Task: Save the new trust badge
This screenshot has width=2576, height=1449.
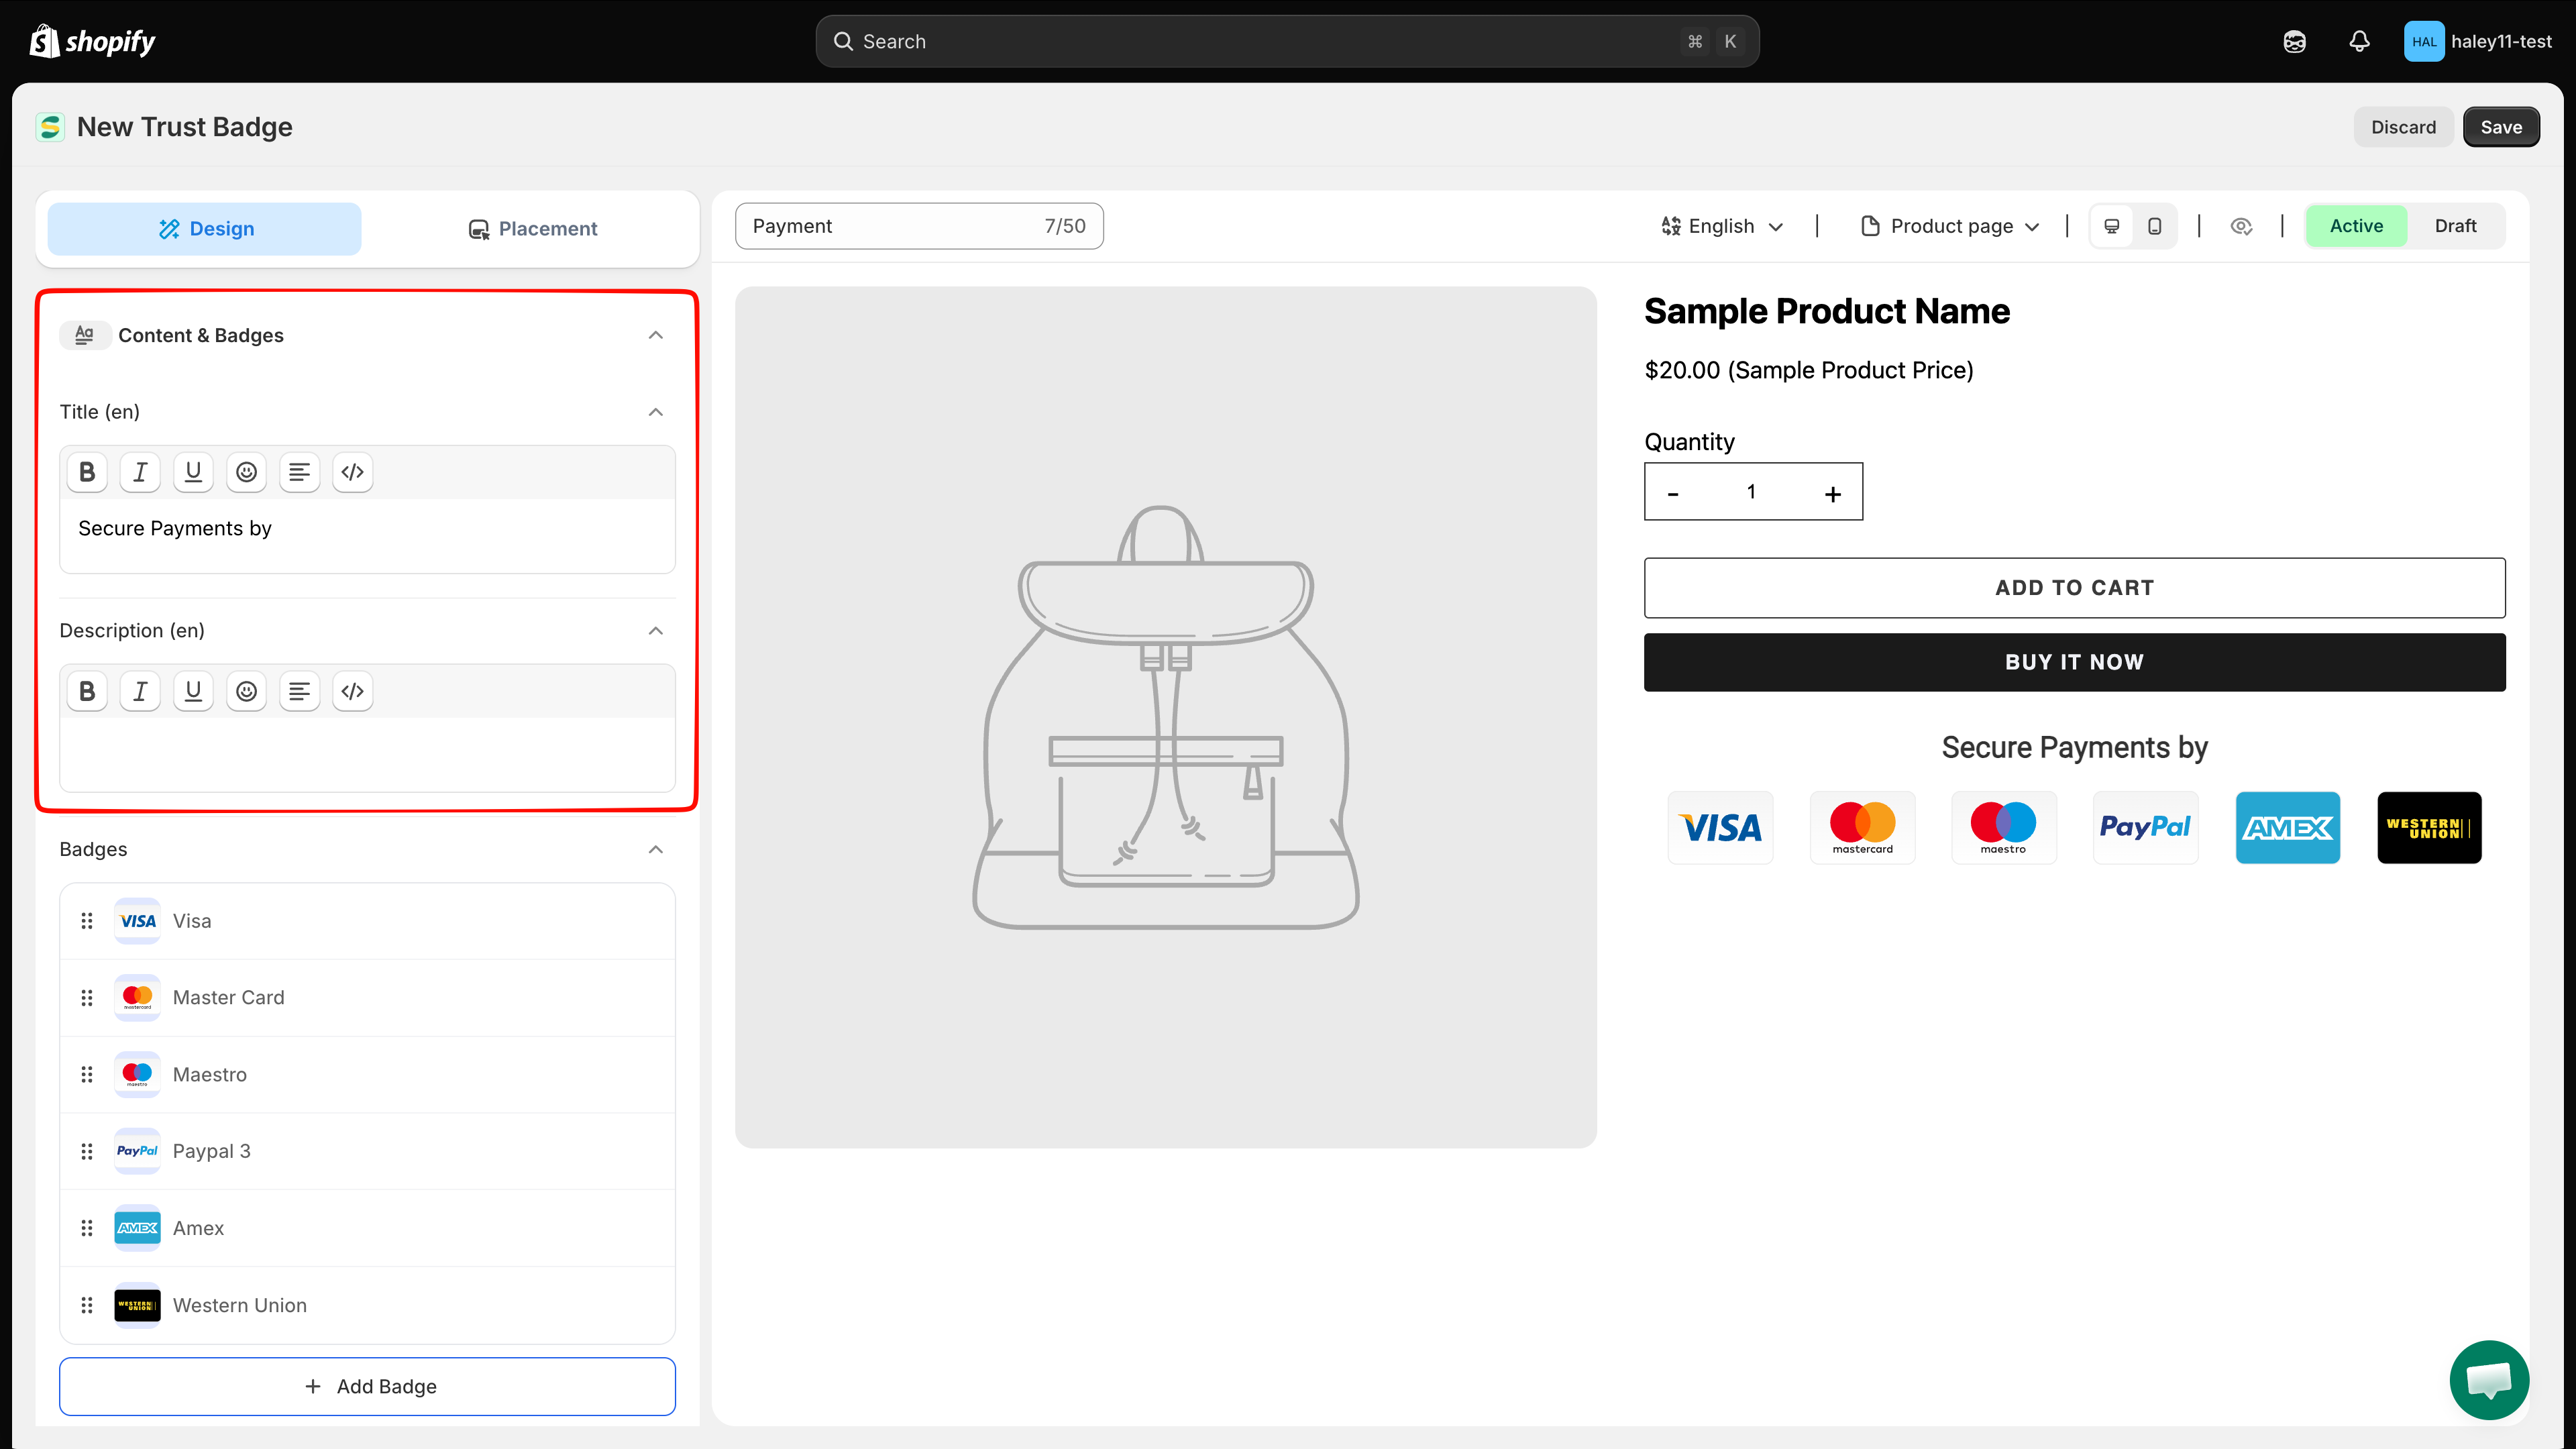Action: [x=2501, y=127]
